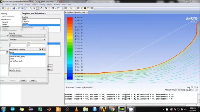This screenshot has width=200, height=112.
Task: Click the General item in navigation tree
Action: [x=5, y=22]
